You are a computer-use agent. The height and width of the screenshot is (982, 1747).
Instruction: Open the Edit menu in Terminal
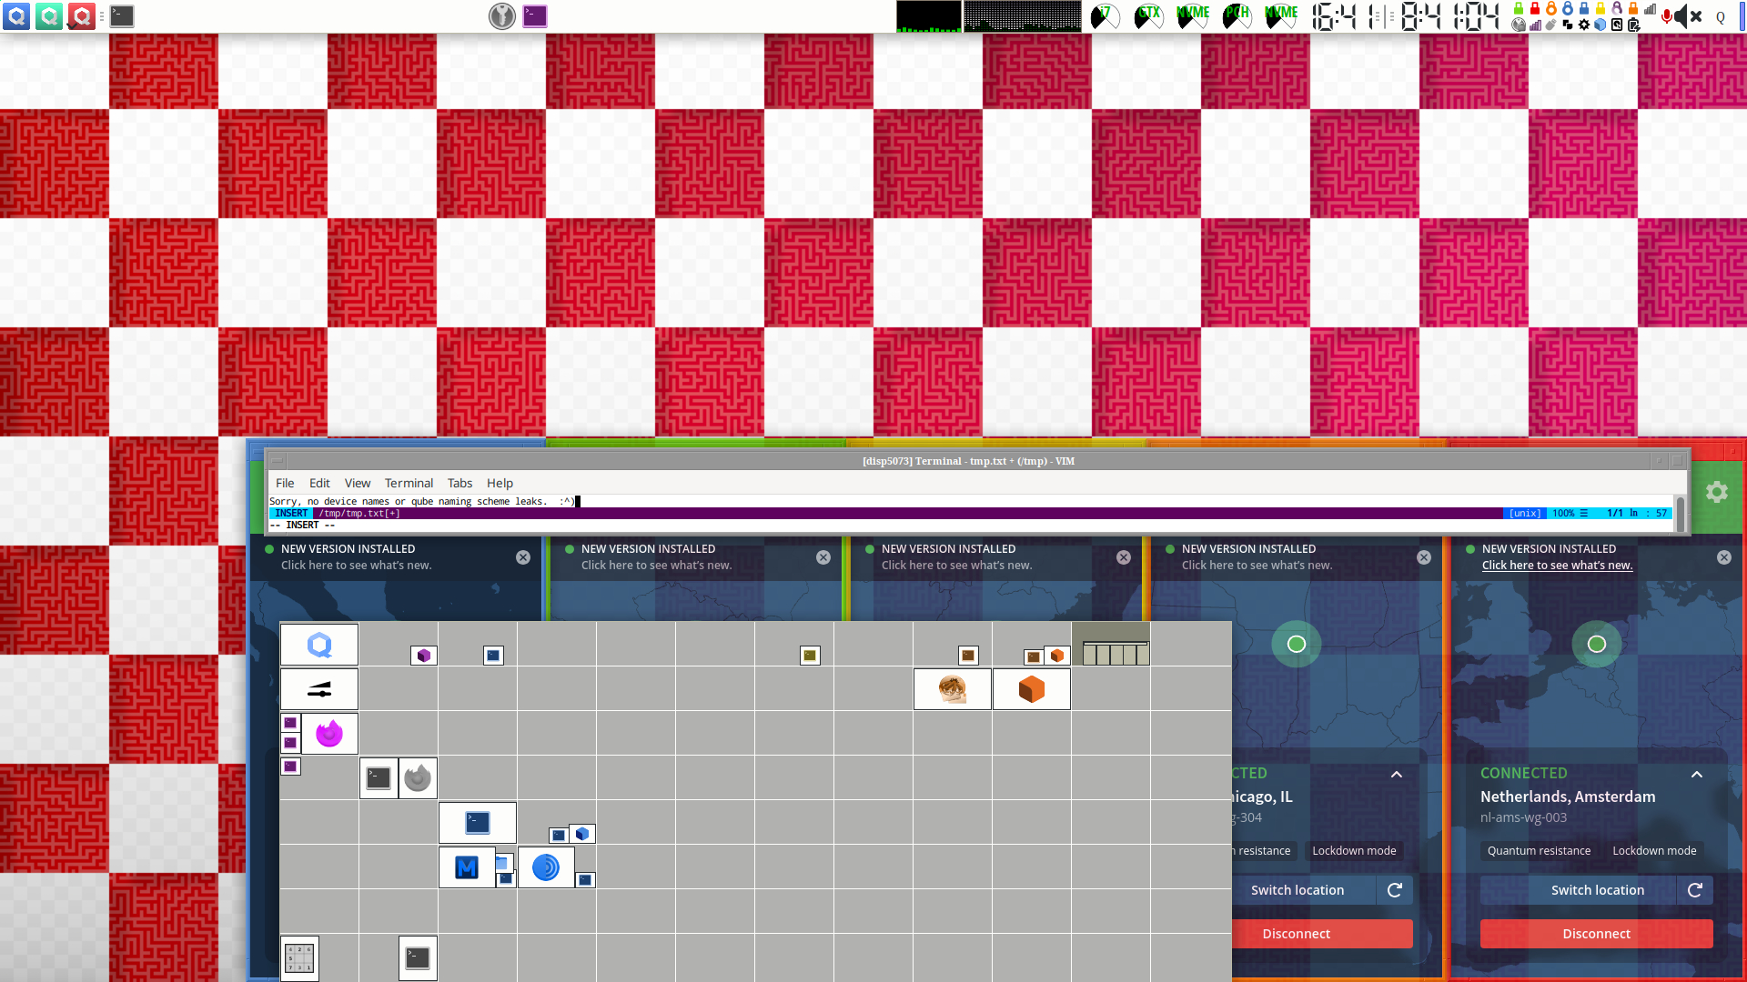tap(319, 483)
